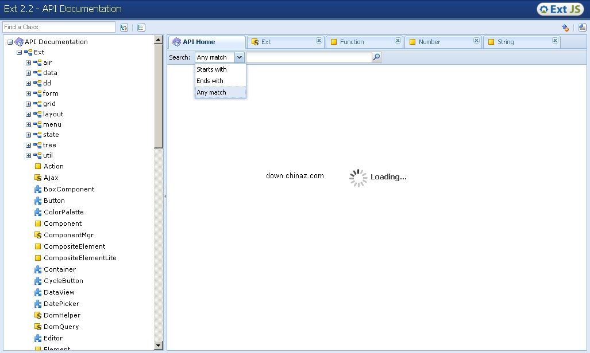Click the collapse all tree icon

pyautogui.click(x=141, y=28)
